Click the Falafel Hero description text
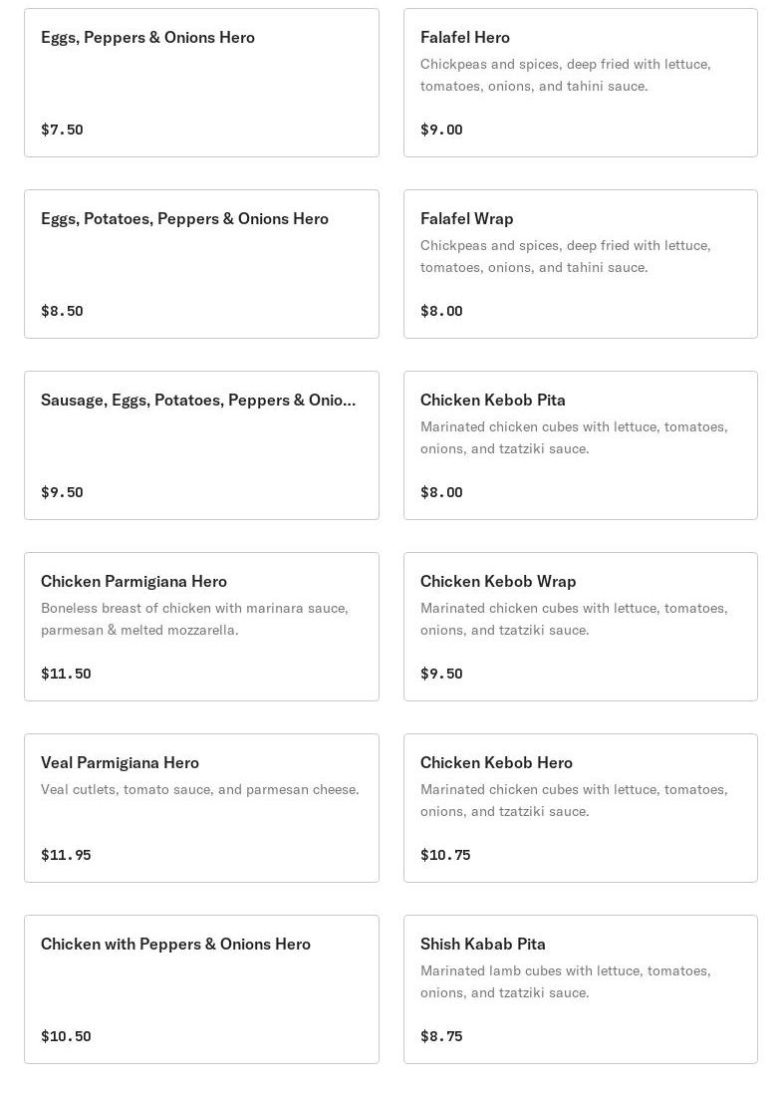 (565, 75)
